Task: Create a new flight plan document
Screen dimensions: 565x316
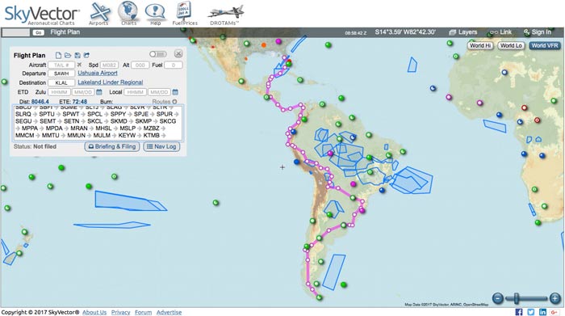Action: [58, 55]
